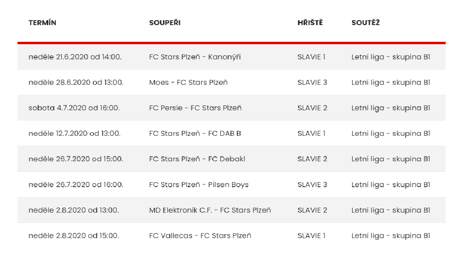Click the date sobota 4.7.2020 od 16:00

(x=74, y=107)
